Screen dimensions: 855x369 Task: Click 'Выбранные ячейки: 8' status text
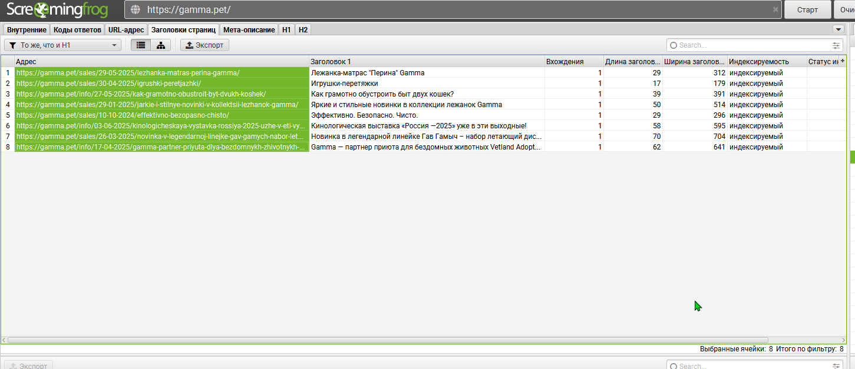click(737, 348)
